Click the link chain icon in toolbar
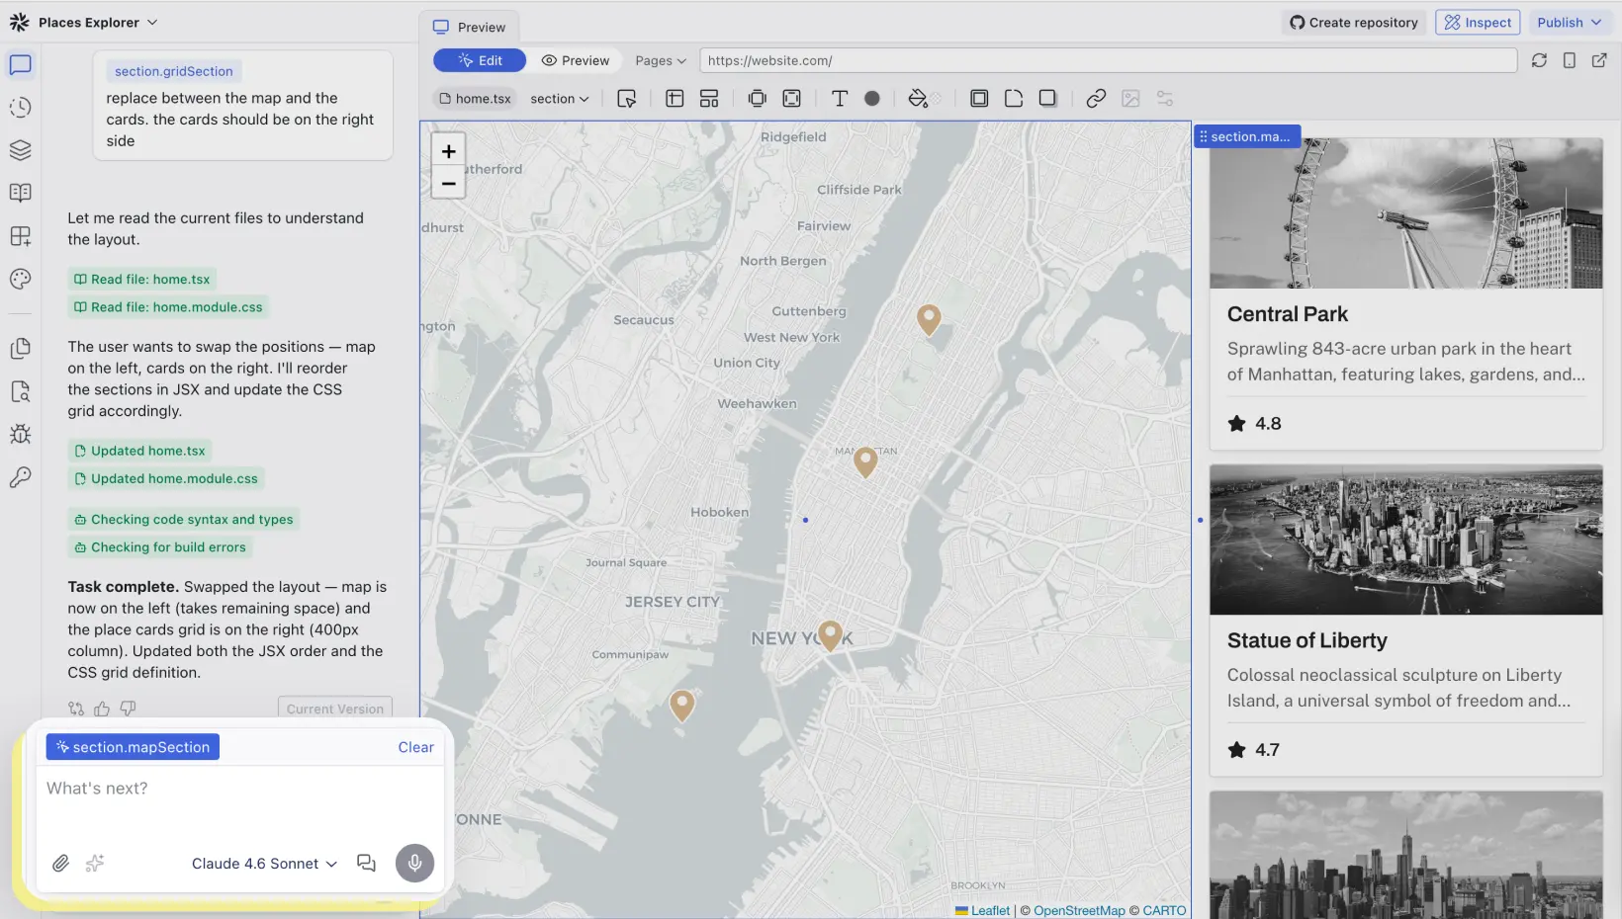Image resolution: width=1622 pixels, height=919 pixels. pyautogui.click(x=1095, y=99)
